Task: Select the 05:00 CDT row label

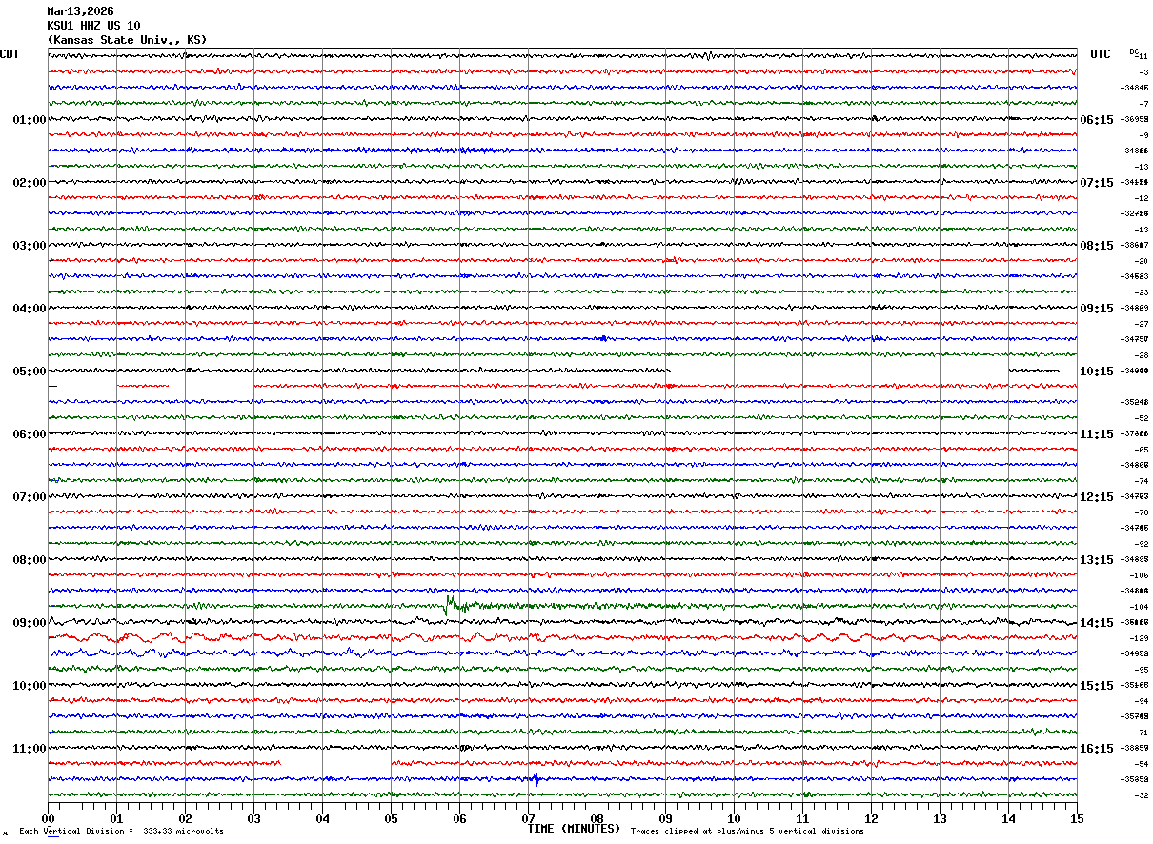Action: [30, 372]
